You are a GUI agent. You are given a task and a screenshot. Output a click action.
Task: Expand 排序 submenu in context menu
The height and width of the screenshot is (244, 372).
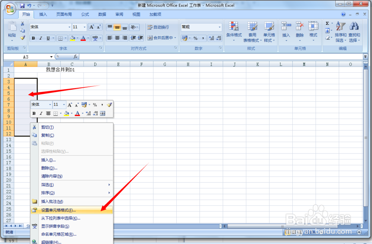click(x=72, y=193)
